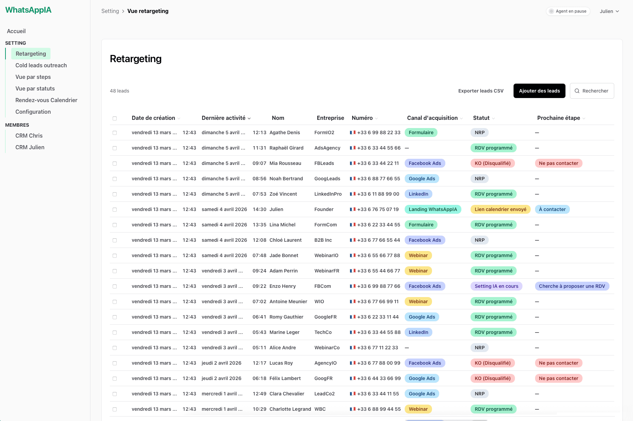The width and height of the screenshot is (633, 421).
Task: Check the row checkbox for Julien, Founder
Action: point(115,209)
